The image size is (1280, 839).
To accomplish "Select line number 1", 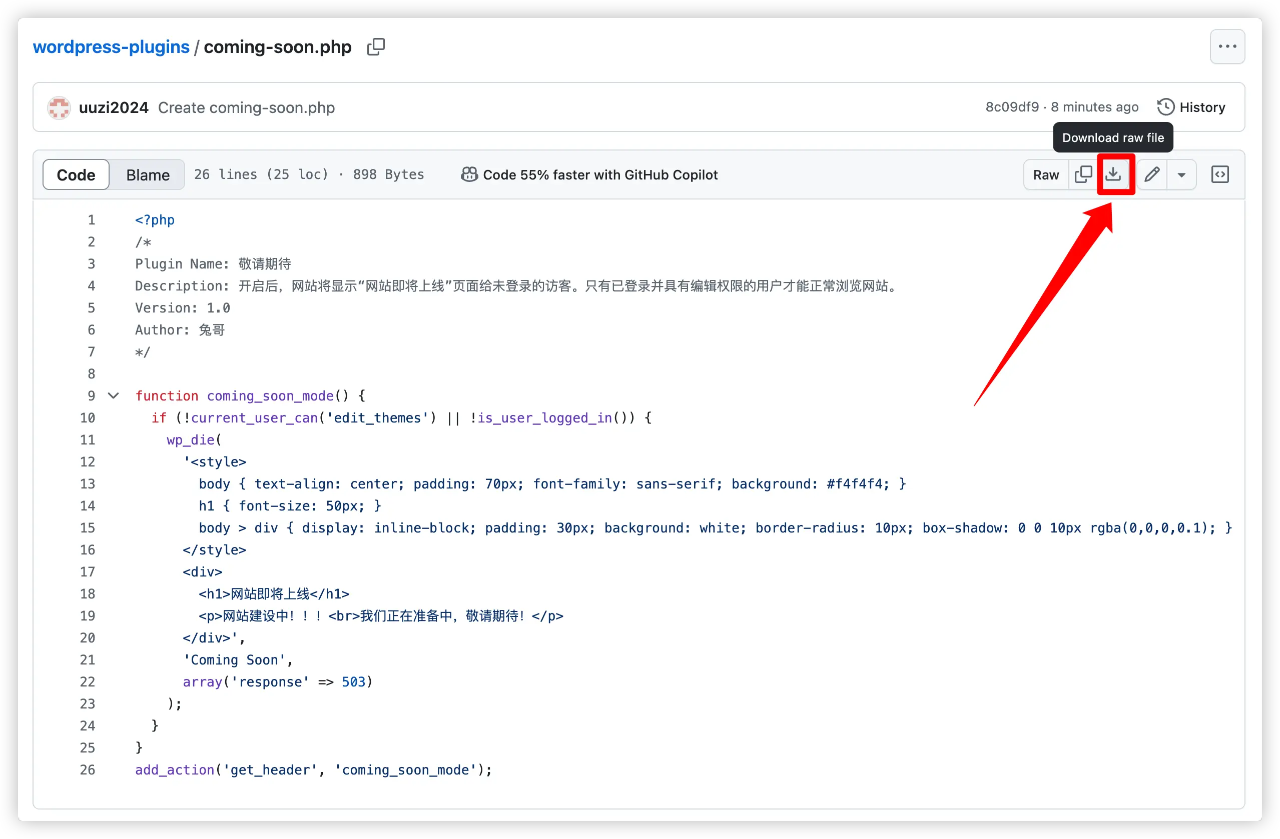I will 92,220.
